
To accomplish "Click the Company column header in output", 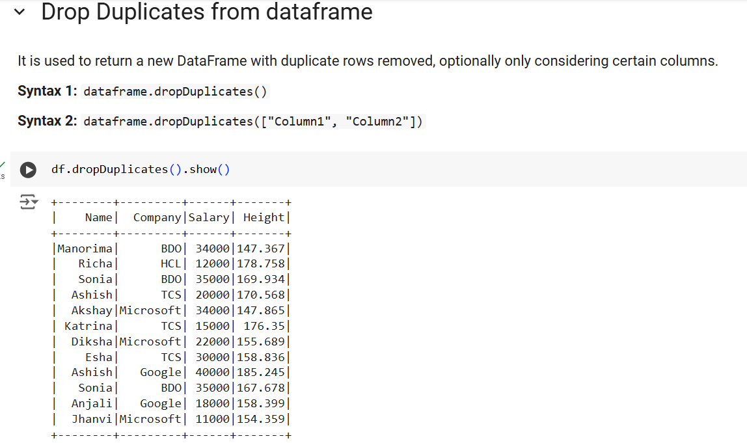I will (156, 217).
